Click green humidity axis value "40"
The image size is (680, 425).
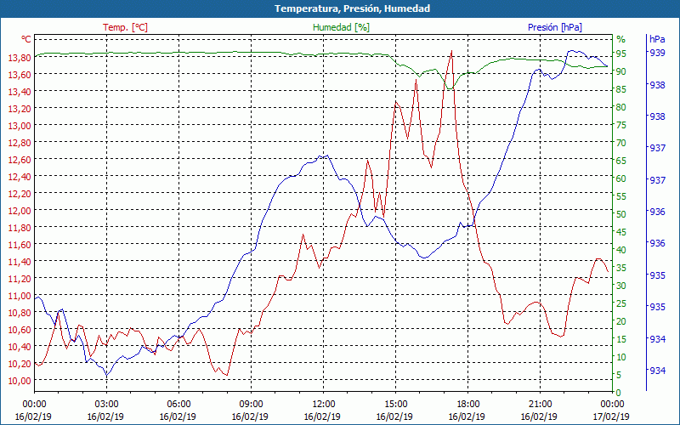621,250
